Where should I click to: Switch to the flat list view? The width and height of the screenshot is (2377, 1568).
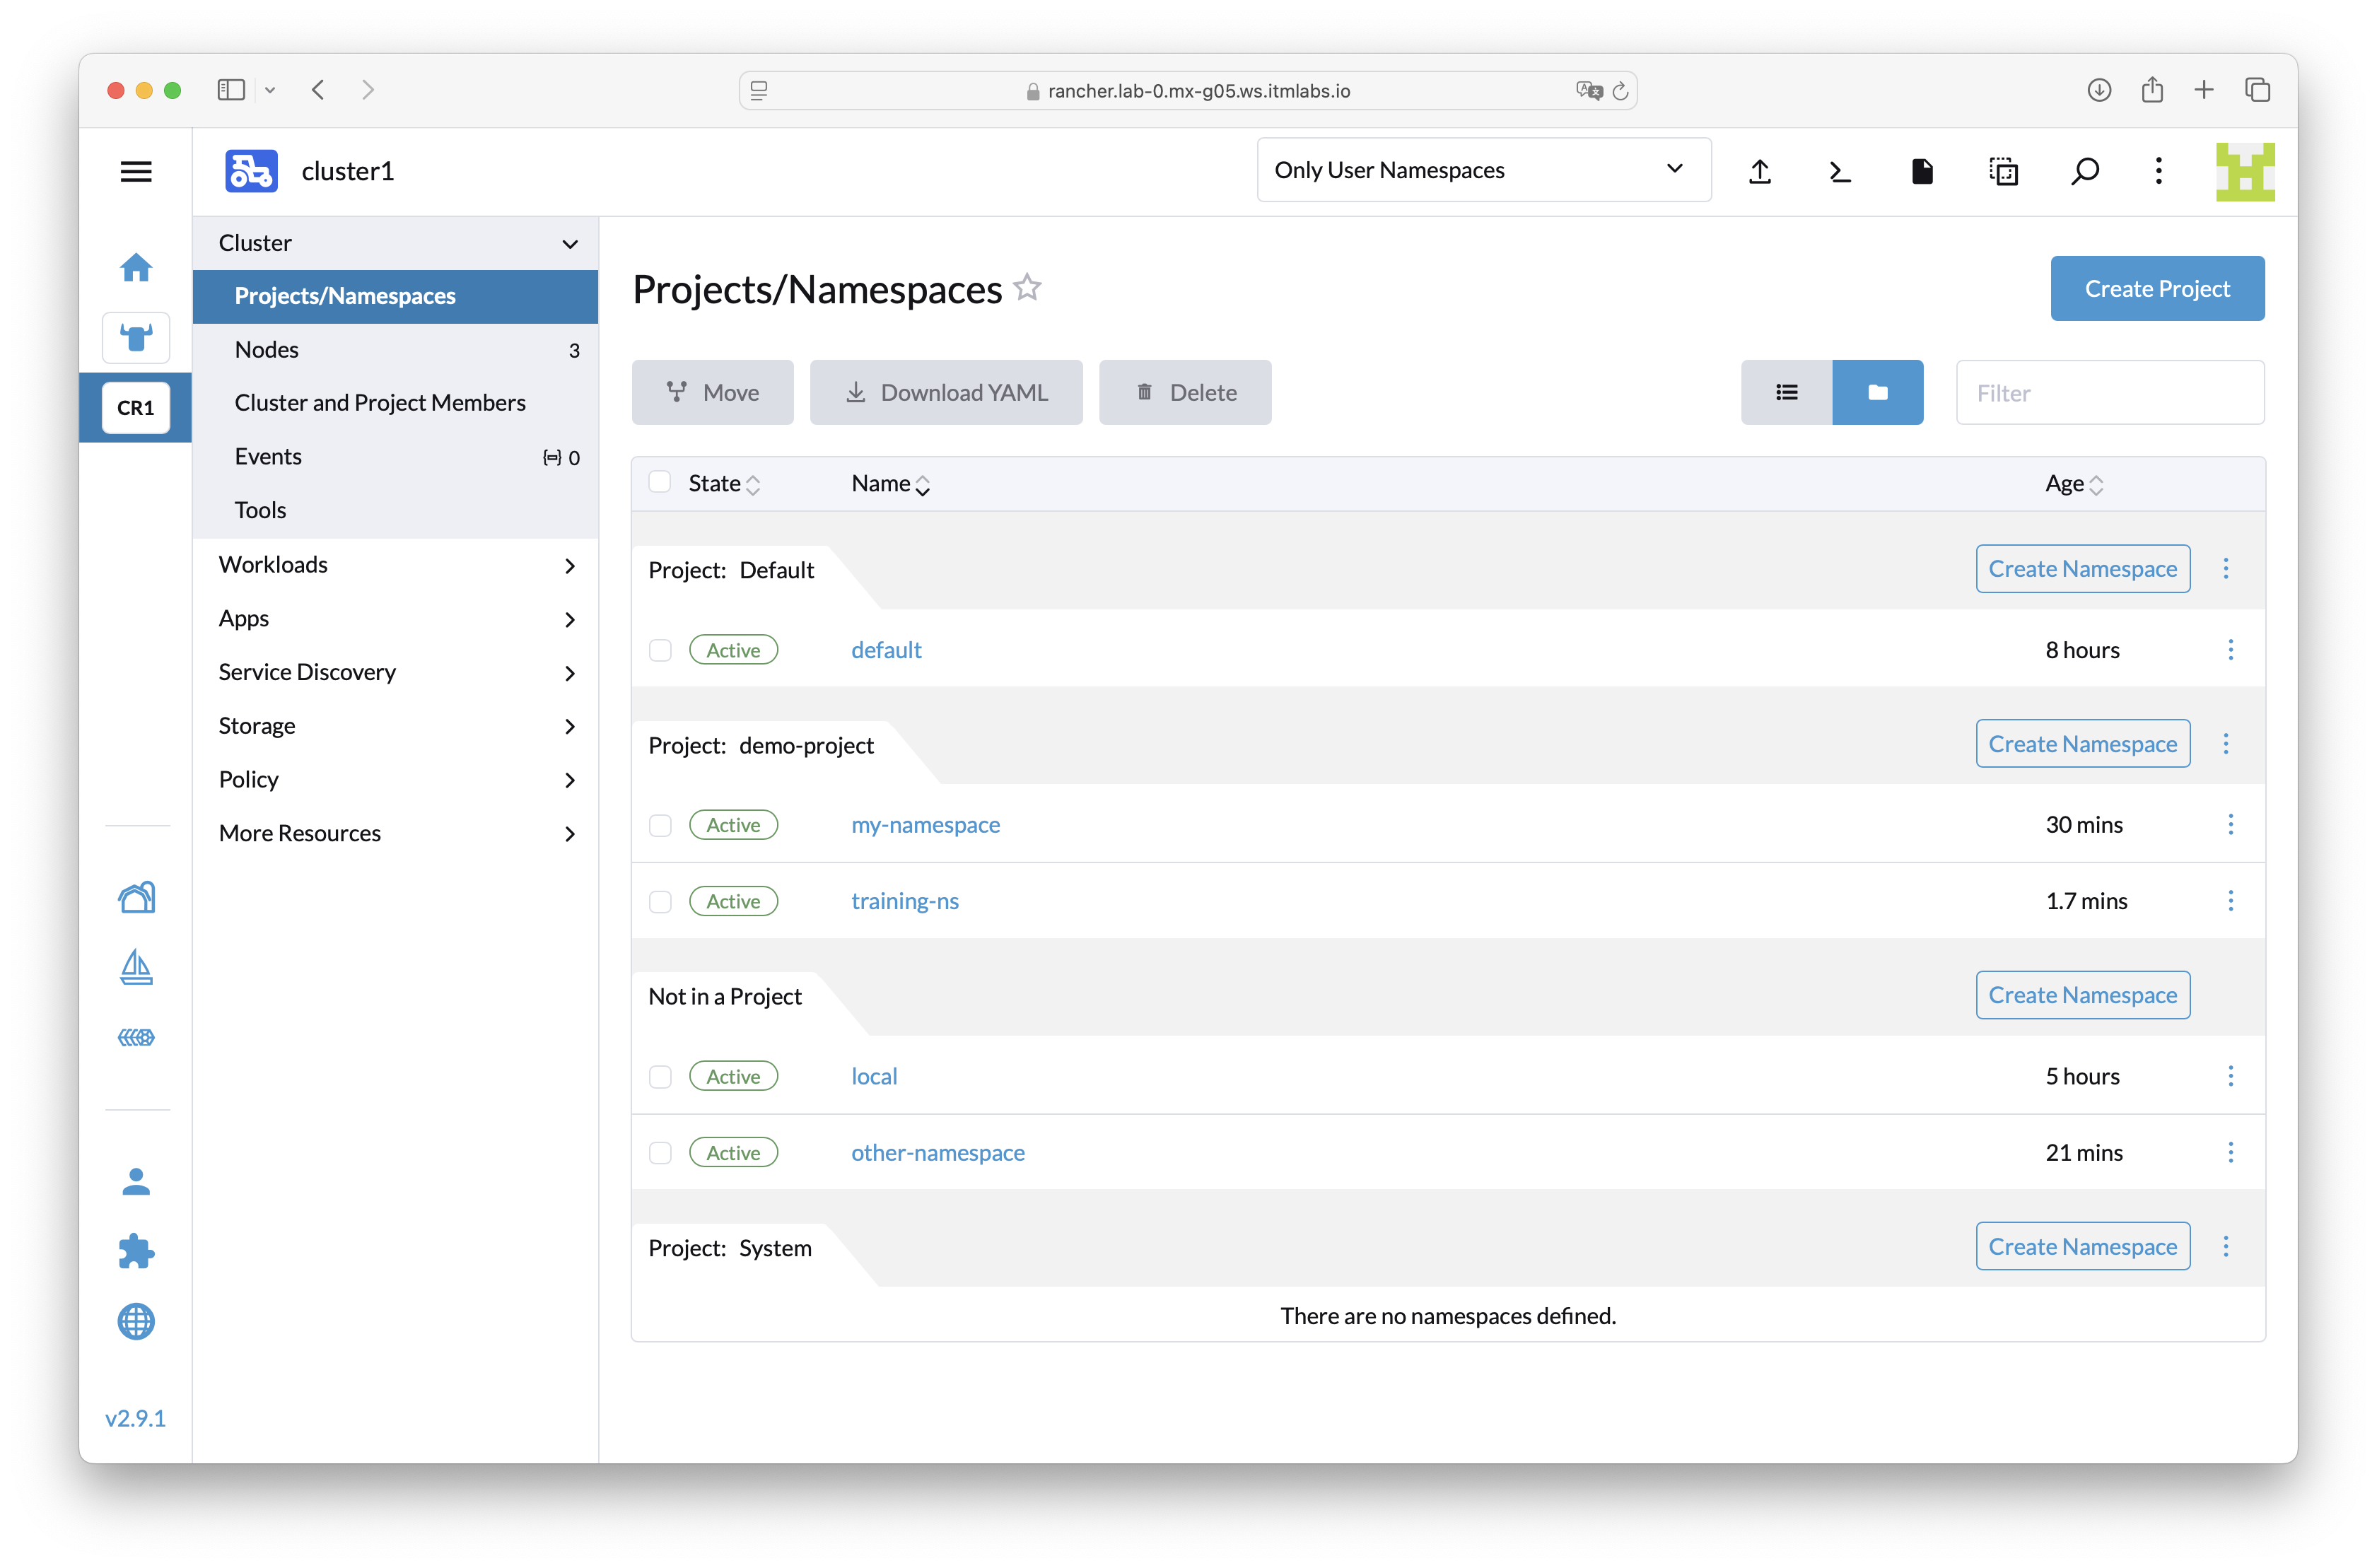[1786, 393]
